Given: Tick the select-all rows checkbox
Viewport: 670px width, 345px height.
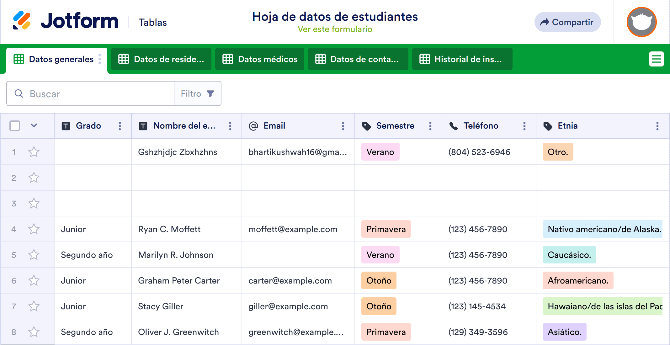Looking at the screenshot, I should pyautogui.click(x=15, y=126).
